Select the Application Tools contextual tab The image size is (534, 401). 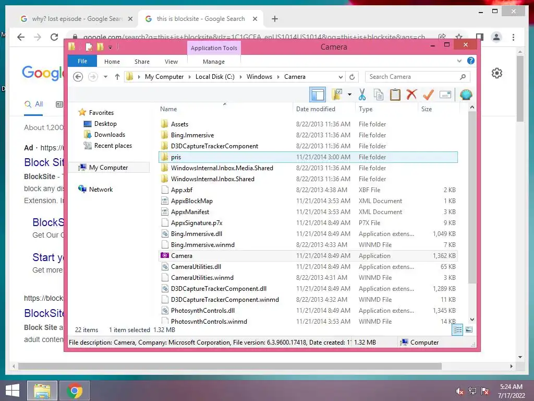coord(214,48)
